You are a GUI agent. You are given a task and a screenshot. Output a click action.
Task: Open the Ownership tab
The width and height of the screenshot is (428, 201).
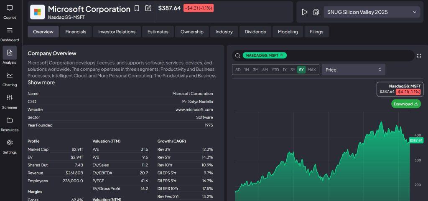coord(192,32)
